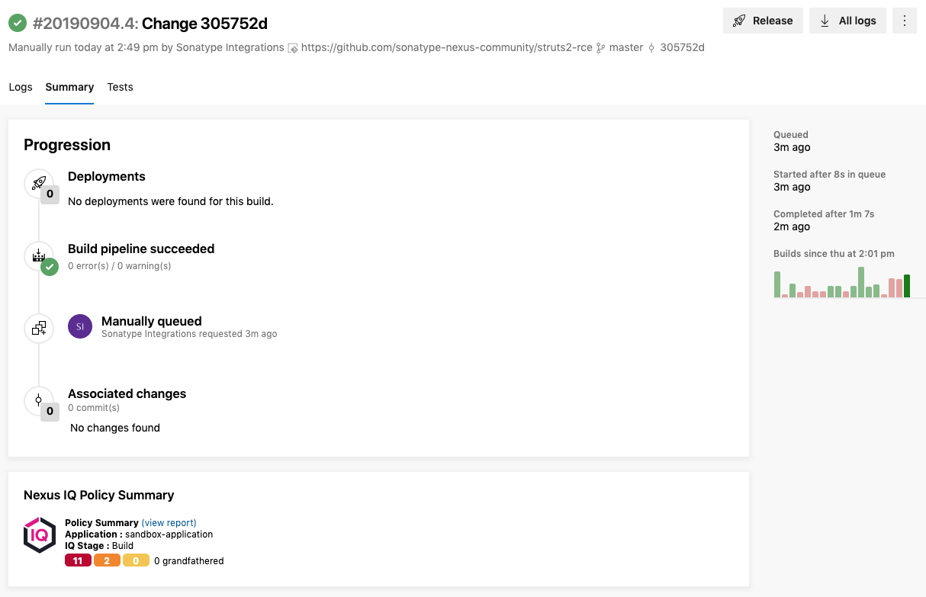Click the Nexus IQ hexagon logo
This screenshot has width=926, height=597.
coord(39,534)
